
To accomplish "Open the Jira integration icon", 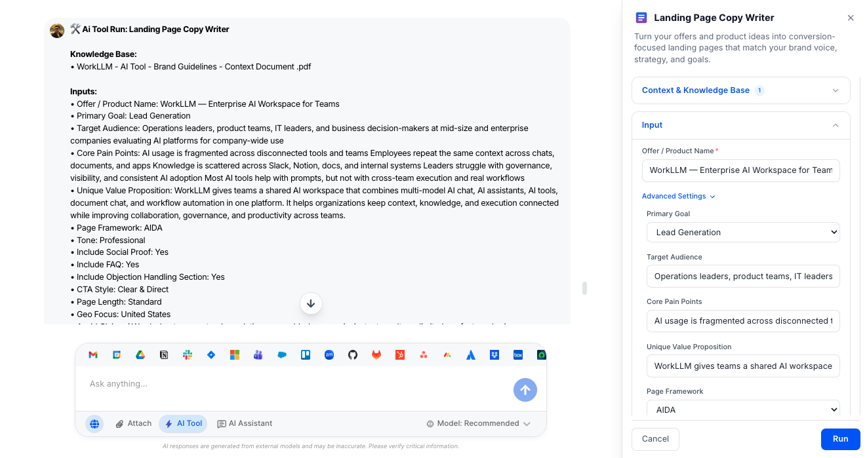I will tap(211, 354).
